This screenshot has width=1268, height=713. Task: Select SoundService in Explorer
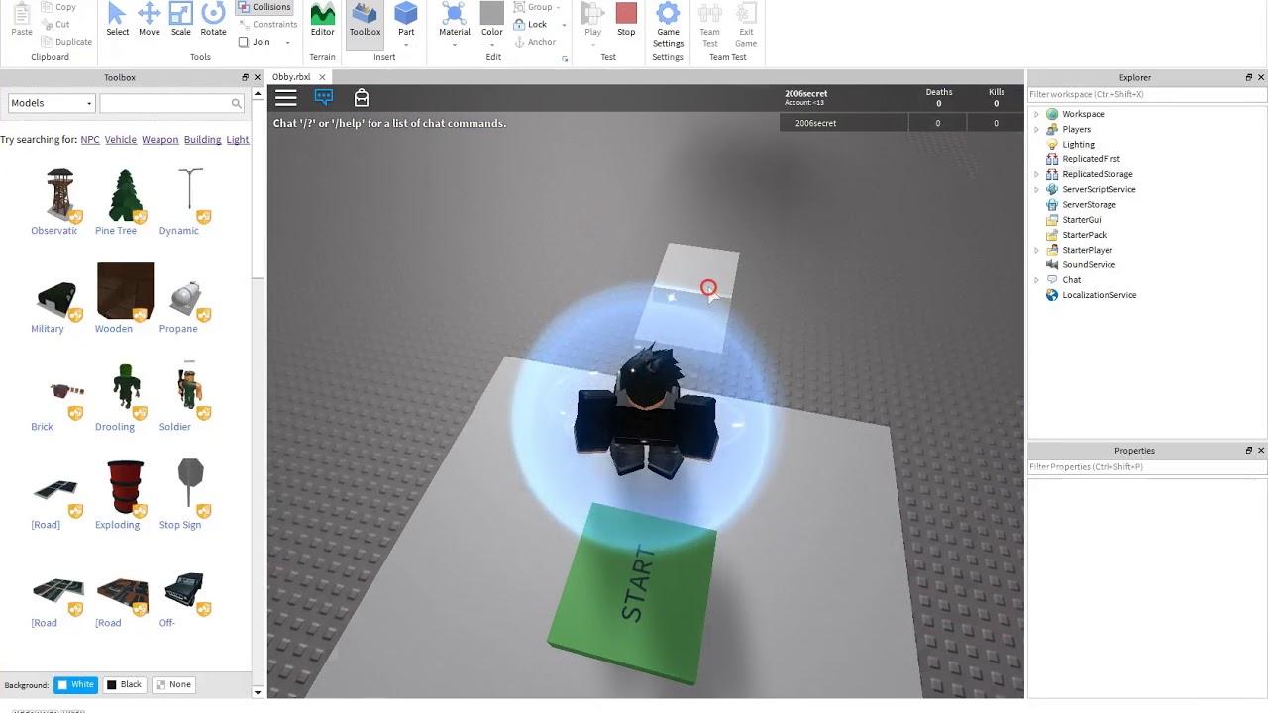click(x=1088, y=265)
